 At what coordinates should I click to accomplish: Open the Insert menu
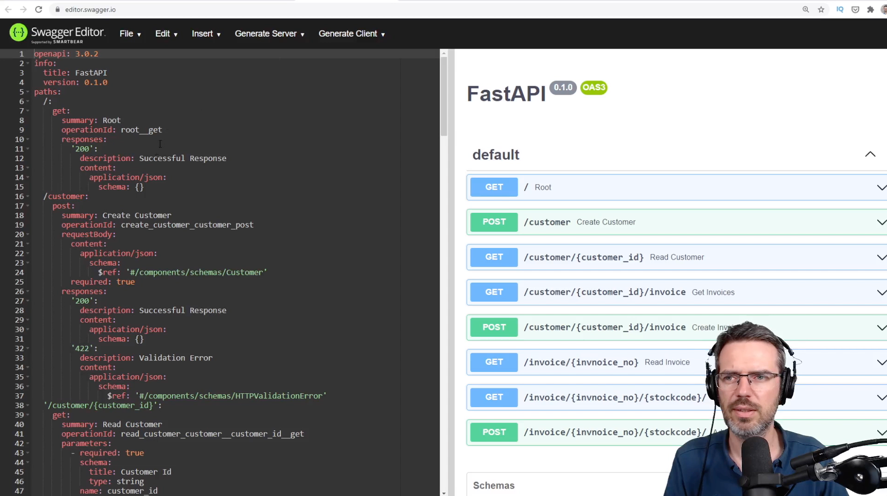(x=206, y=34)
